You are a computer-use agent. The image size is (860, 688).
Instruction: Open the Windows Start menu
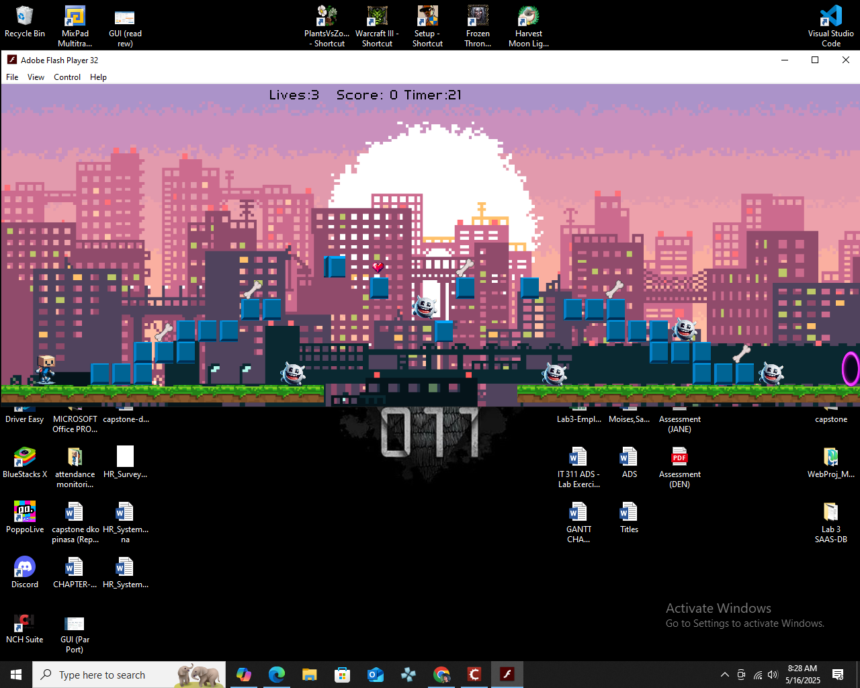click(16, 675)
